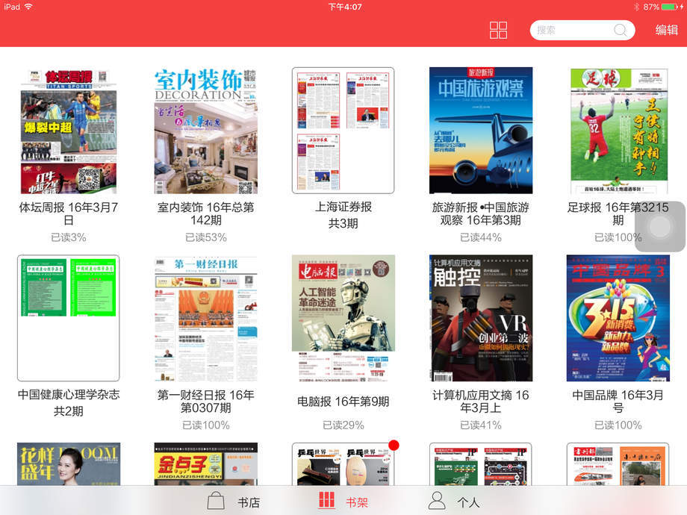The width and height of the screenshot is (687, 515).
Task: Click title 电脑报 16年第9期
Action: pos(343,401)
